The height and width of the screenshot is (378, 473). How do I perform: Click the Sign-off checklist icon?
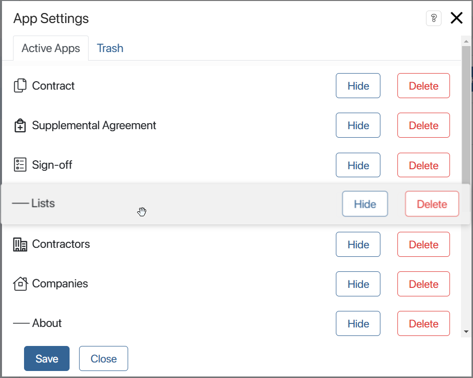(20, 165)
